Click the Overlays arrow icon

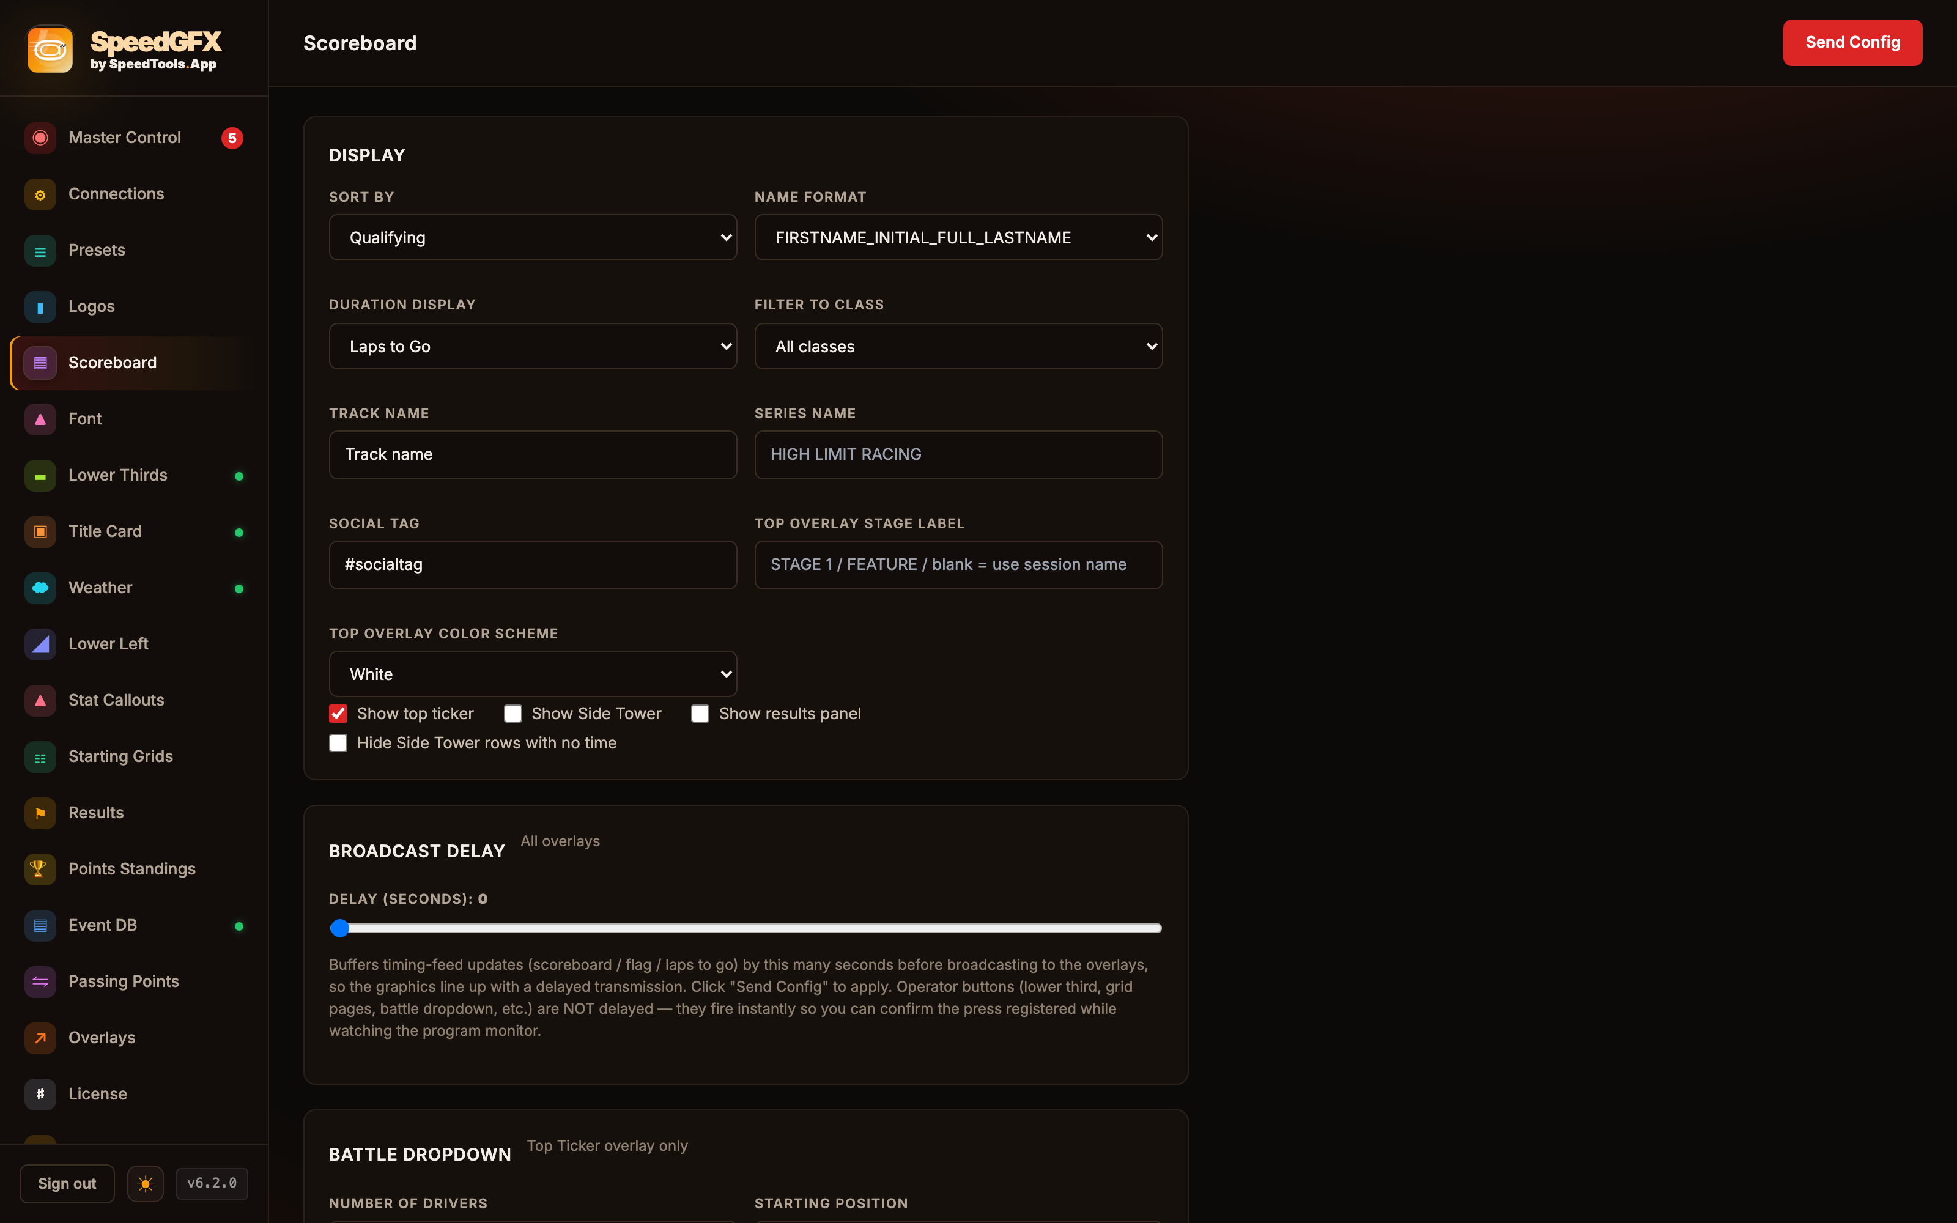[x=40, y=1038]
